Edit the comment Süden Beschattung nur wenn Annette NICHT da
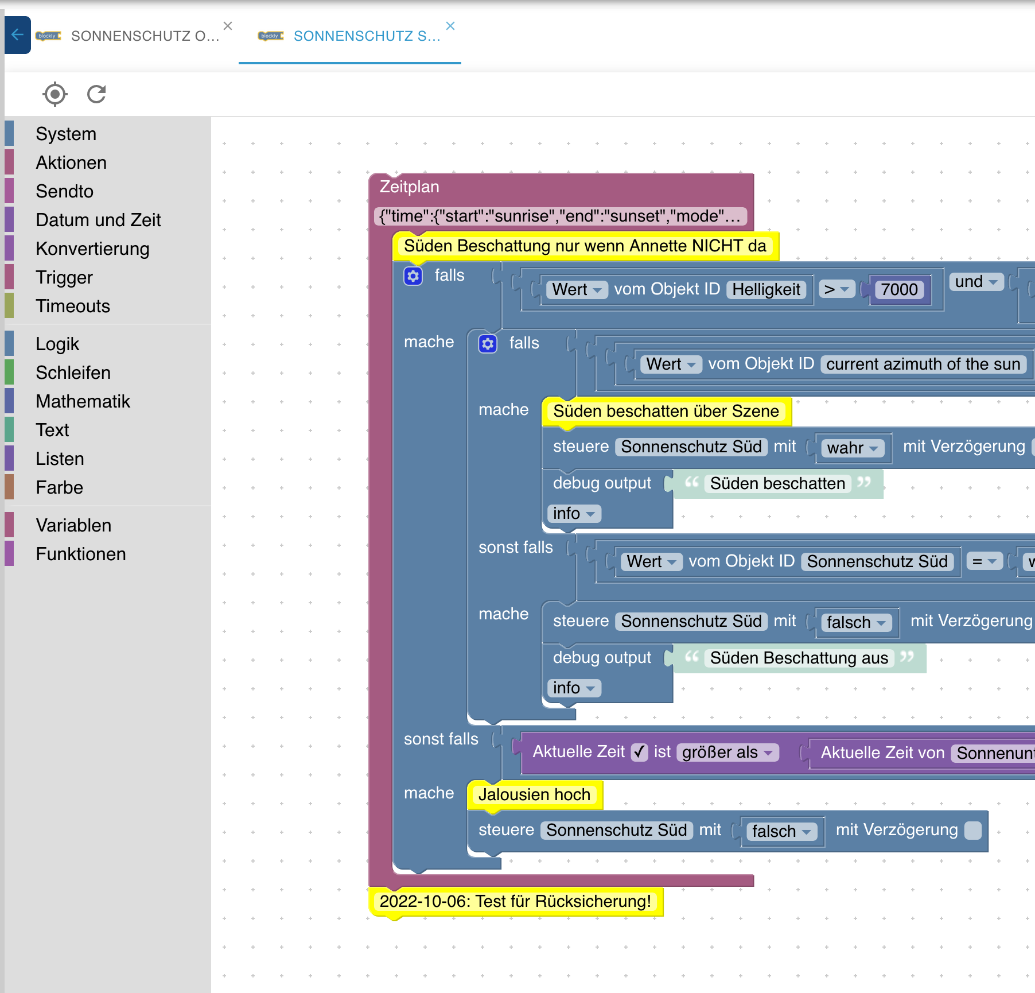The image size is (1035, 993). point(585,246)
